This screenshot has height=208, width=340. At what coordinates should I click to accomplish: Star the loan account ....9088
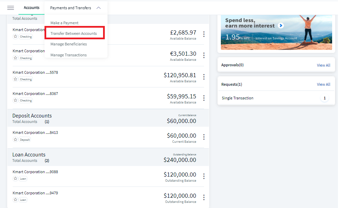pyautogui.click(x=15, y=179)
